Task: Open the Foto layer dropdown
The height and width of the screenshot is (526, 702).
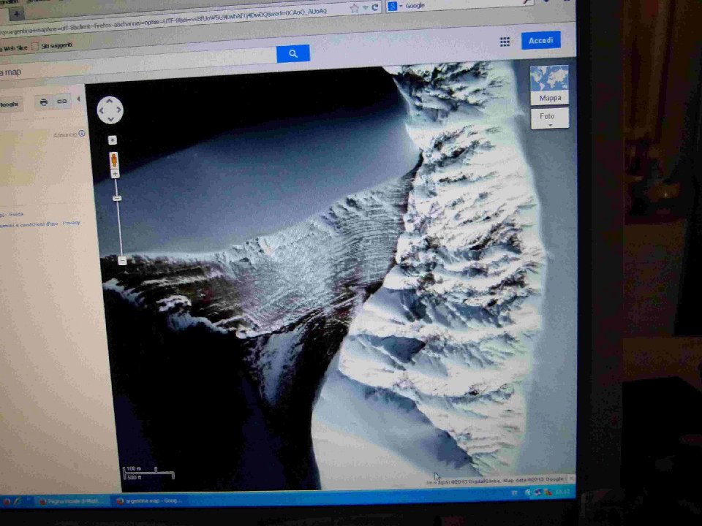Action: coord(550,118)
